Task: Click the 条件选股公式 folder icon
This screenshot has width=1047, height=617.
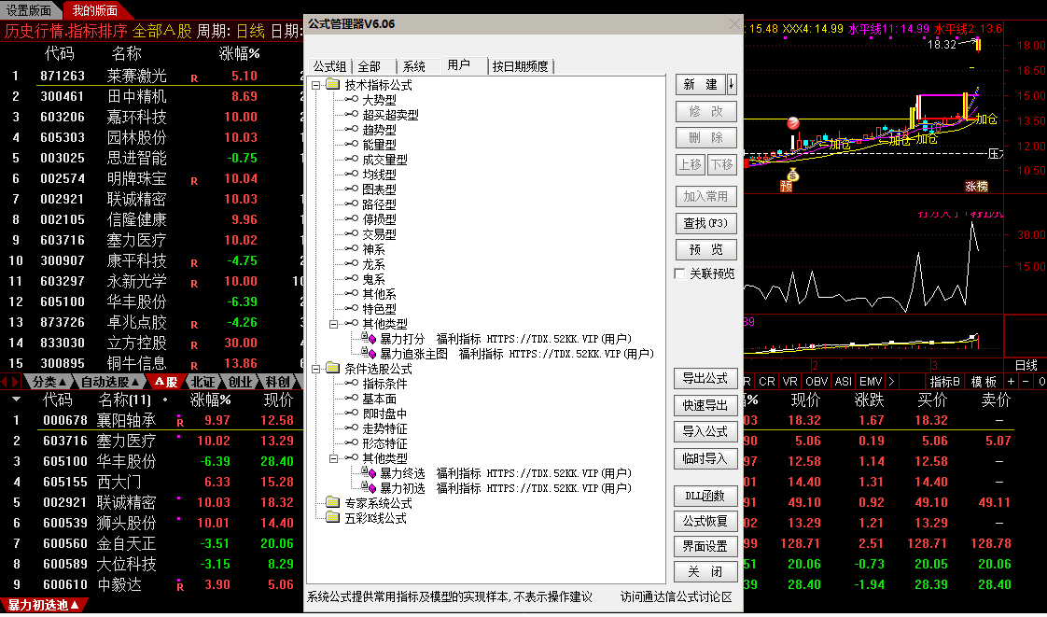Action: click(x=332, y=369)
